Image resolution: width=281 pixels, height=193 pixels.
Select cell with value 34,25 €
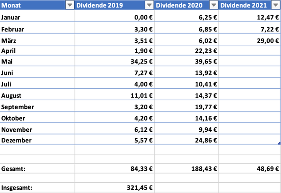[115, 61]
